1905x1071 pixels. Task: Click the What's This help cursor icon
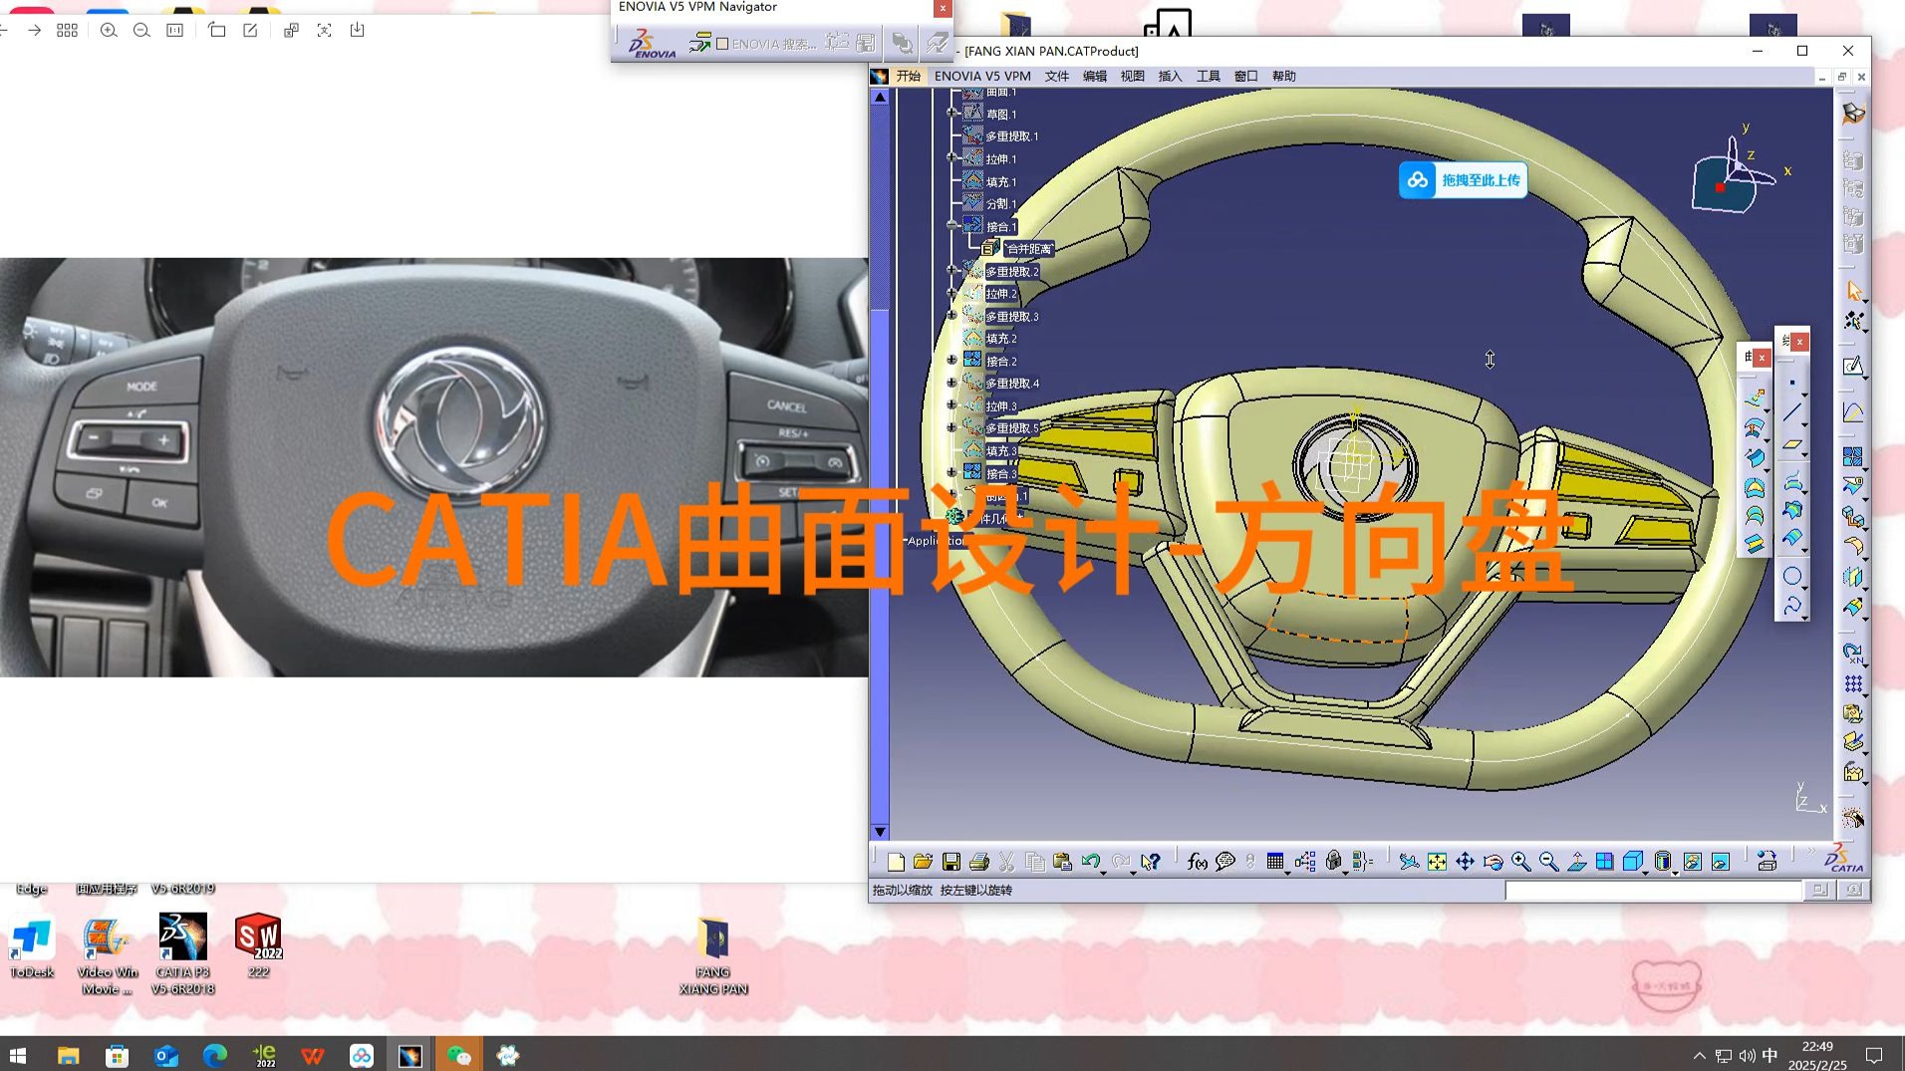coord(1151,862)
